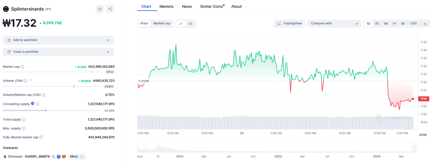
Task: Open the TradingView chart button
Action: [290, 24]
